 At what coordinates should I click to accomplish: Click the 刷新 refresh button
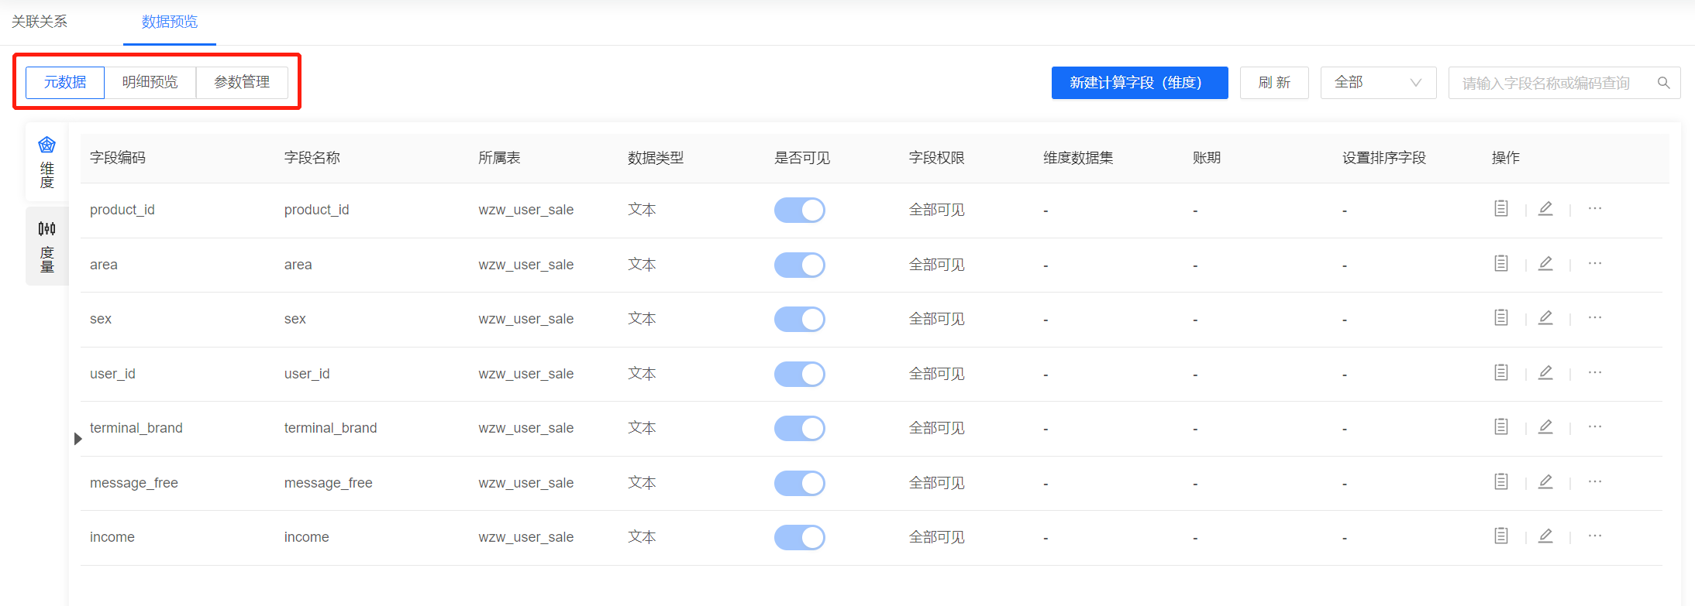[1274, 83]
